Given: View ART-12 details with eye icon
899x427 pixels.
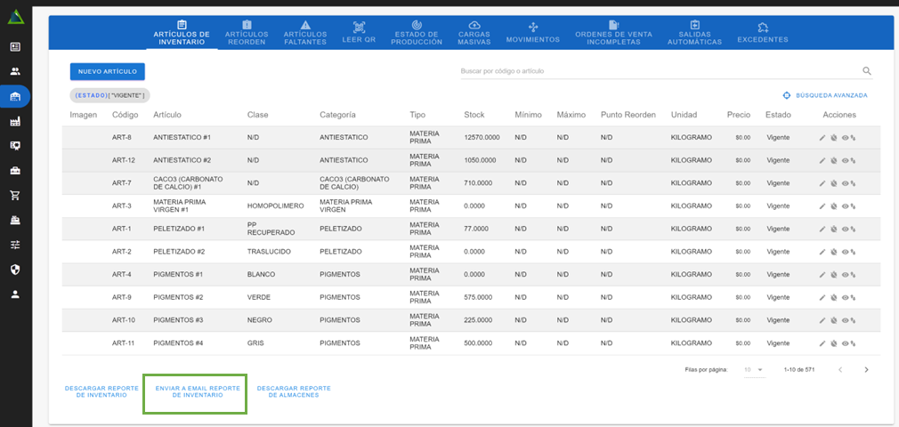Looking at the screenshot, I should pos(844,160).
